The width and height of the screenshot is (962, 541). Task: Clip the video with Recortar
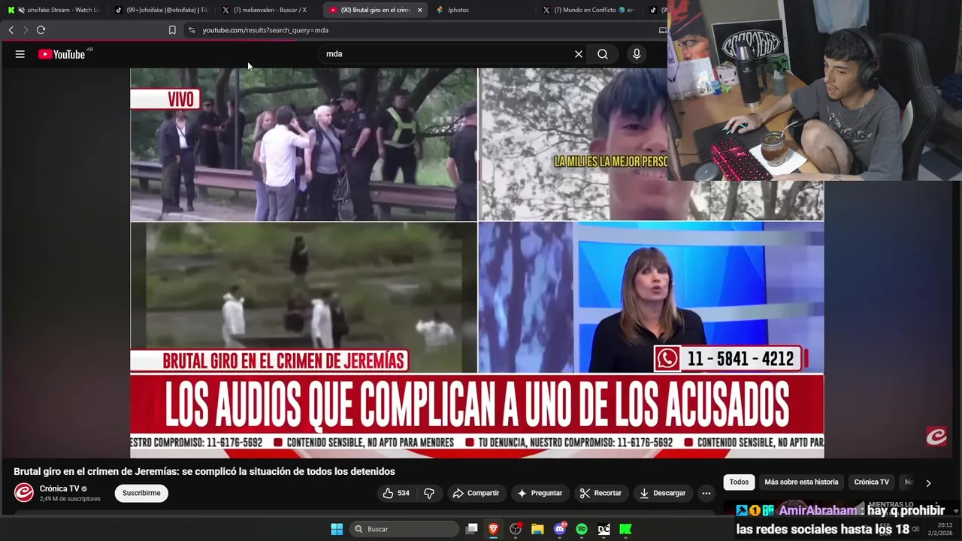600,493
